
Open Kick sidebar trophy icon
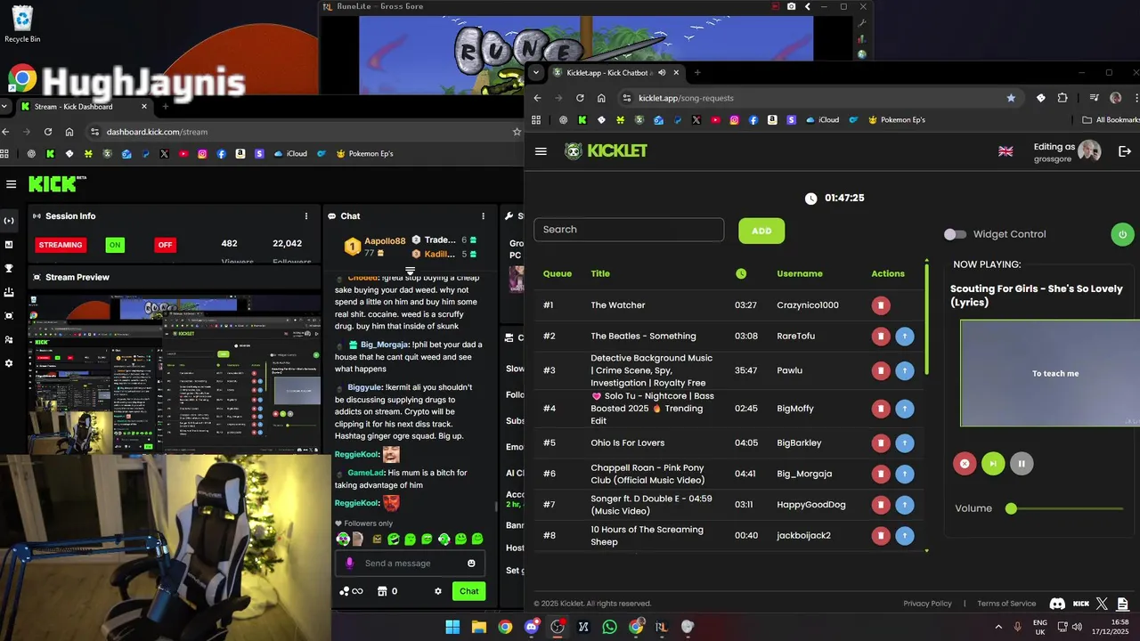[9, 268]
